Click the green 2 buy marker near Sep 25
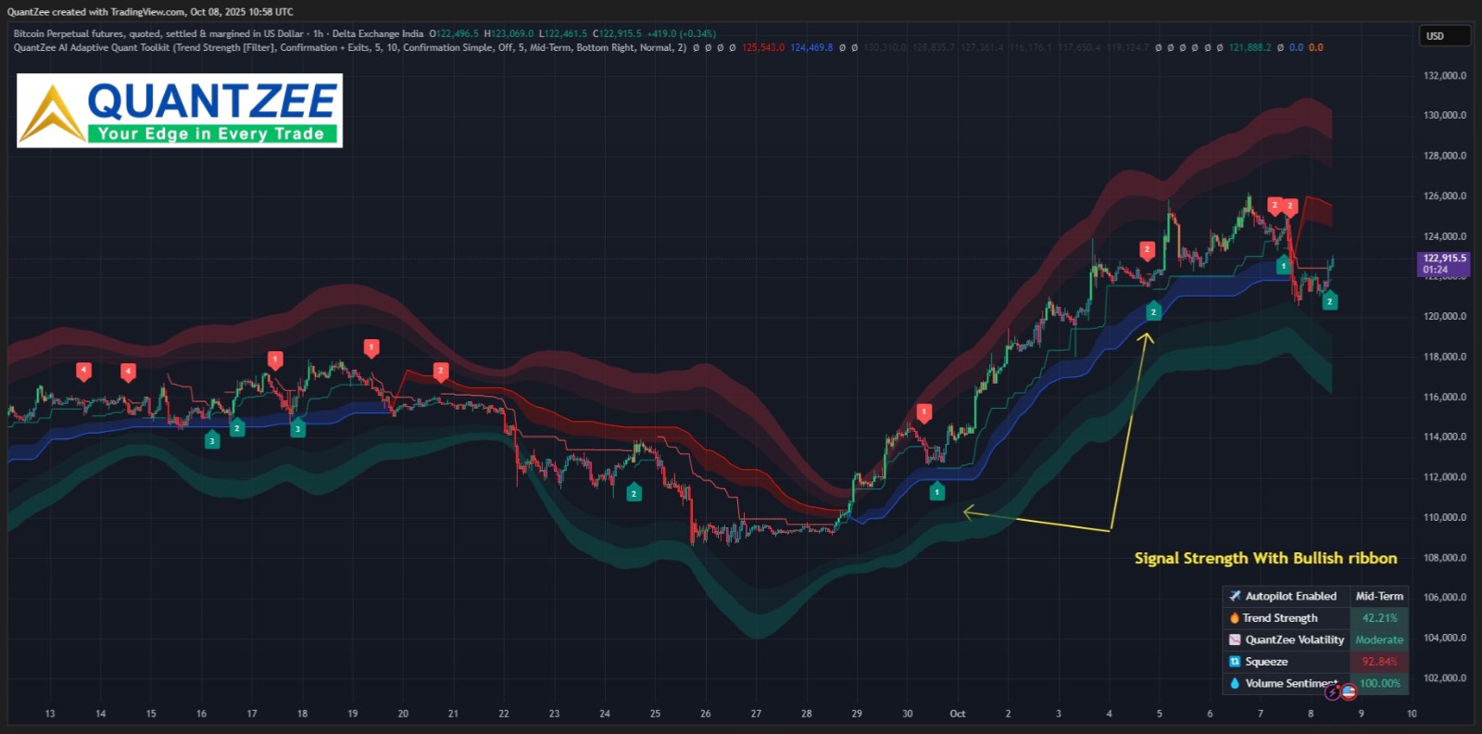 coord(634,492)
